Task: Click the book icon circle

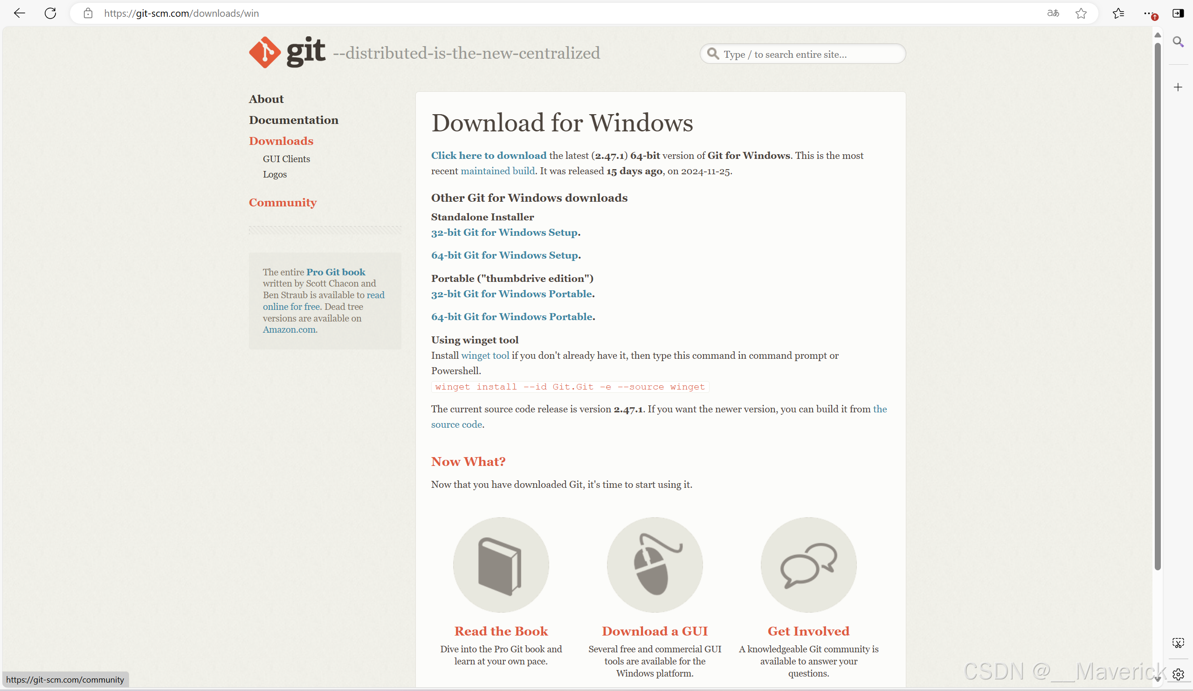Action: [x=500, y=565]
